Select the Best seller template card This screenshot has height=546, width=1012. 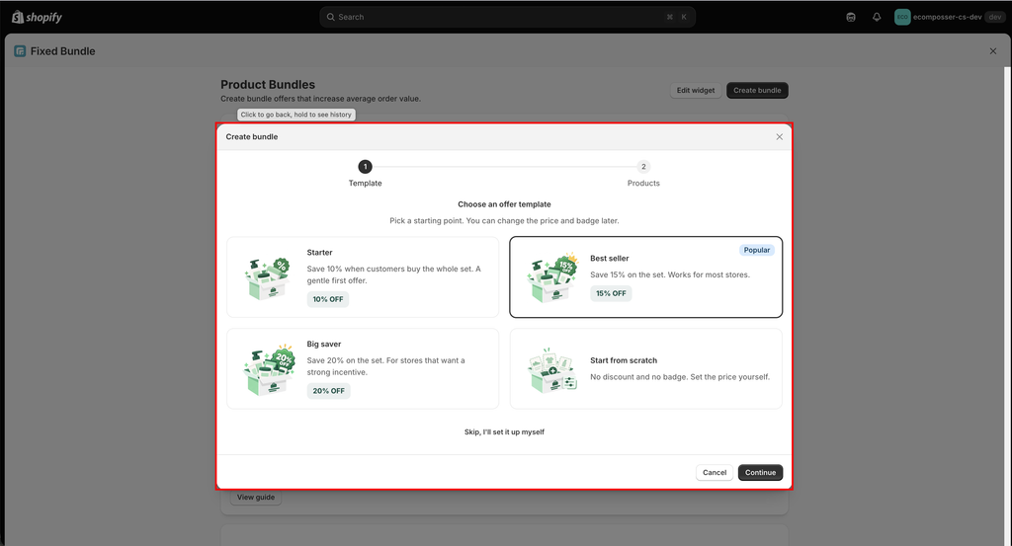(646, 277)
